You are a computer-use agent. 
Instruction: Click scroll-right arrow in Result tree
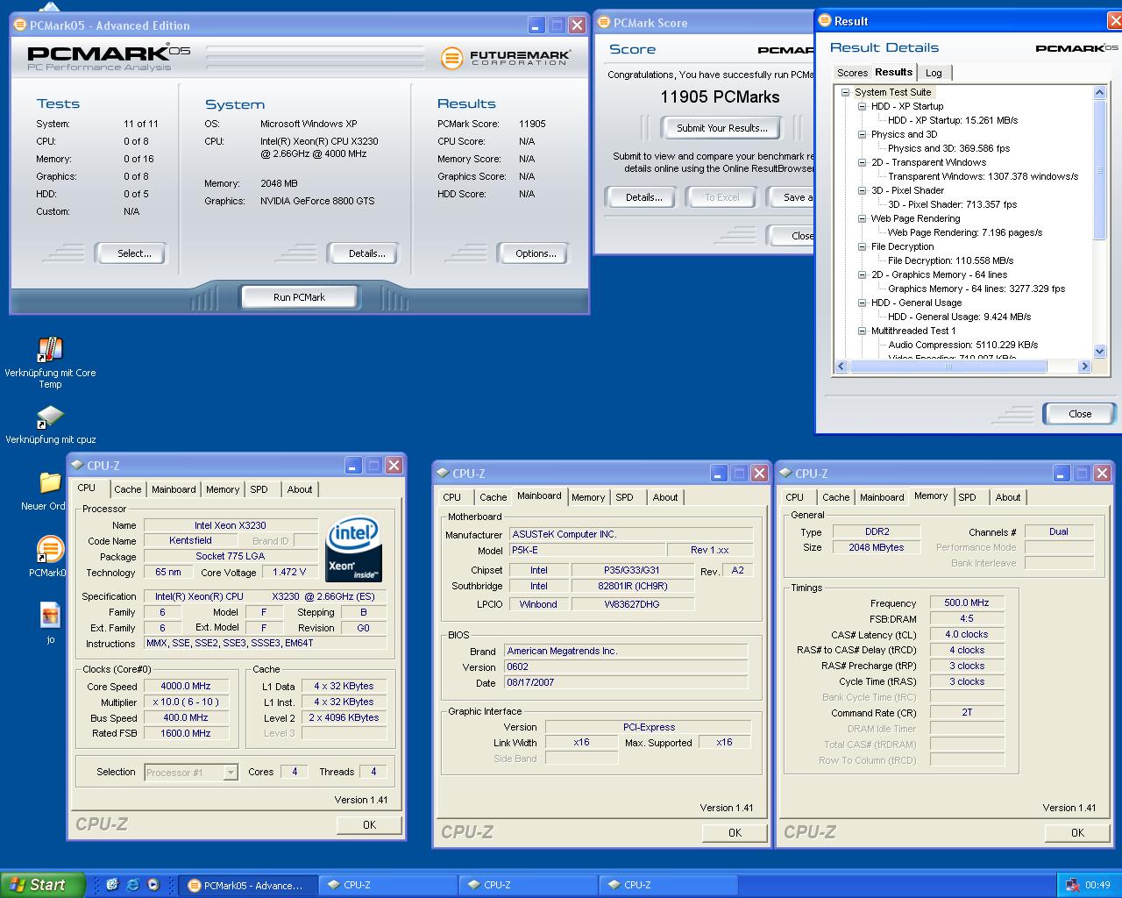pyautogui.click(x=1083, y=367)
